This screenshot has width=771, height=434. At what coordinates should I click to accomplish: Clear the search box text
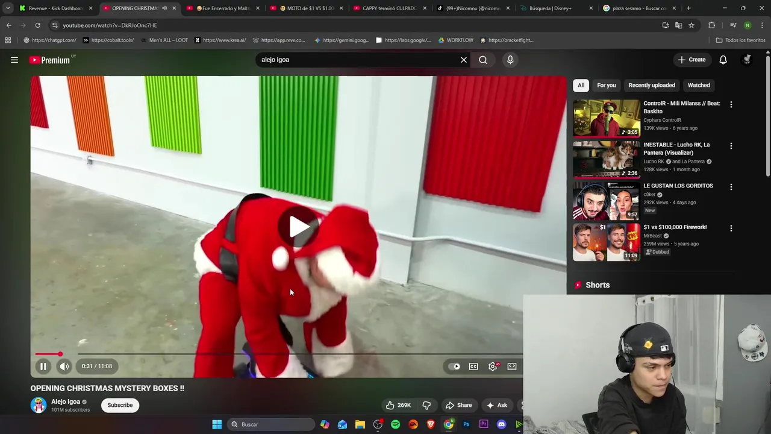tap(464, 60)
